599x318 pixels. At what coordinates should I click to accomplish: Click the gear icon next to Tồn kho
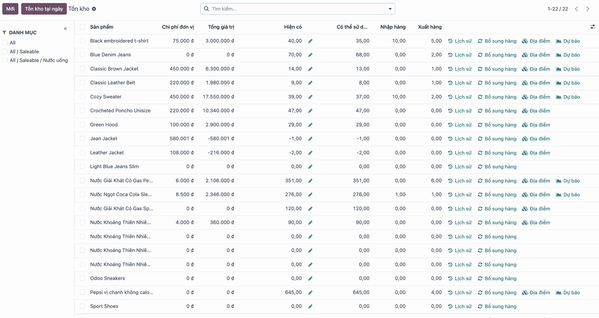pyautogui.click(x=94, y=9)
